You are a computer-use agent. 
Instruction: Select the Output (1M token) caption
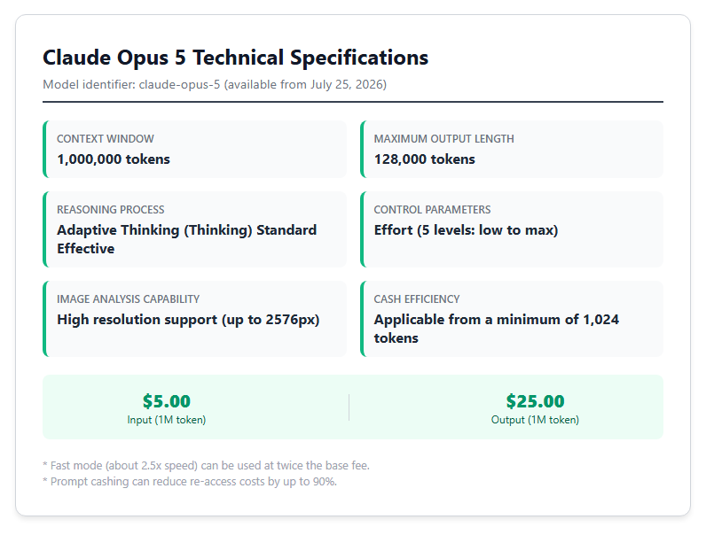535,420
